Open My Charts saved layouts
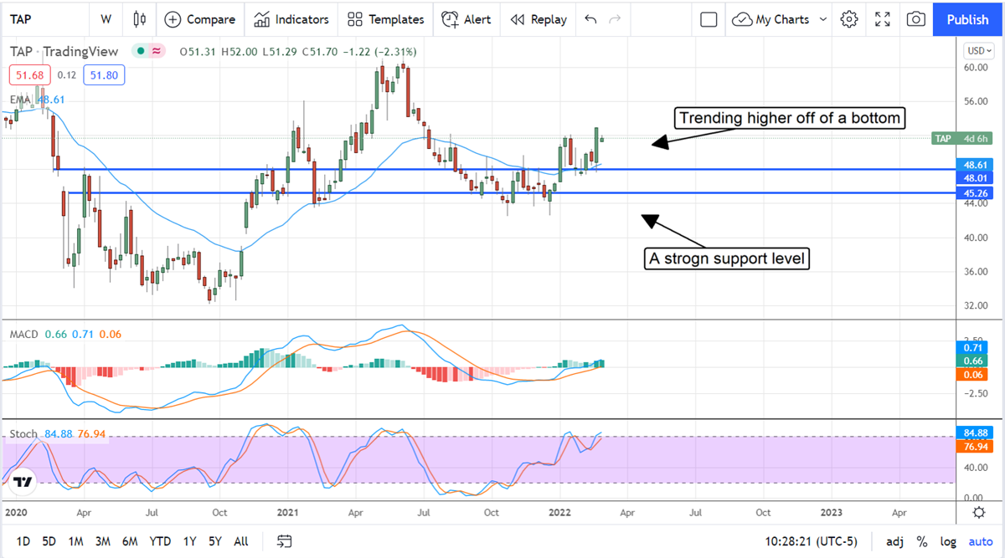Viewport: 1005px width, 558px height. coord(770,18)
